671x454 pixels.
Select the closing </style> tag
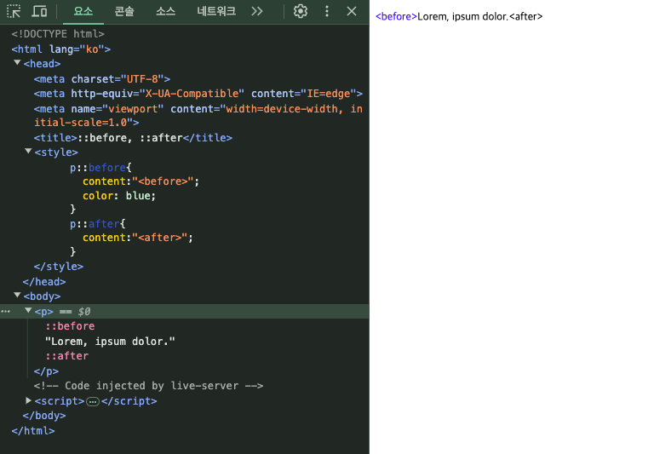pos(59,267)
